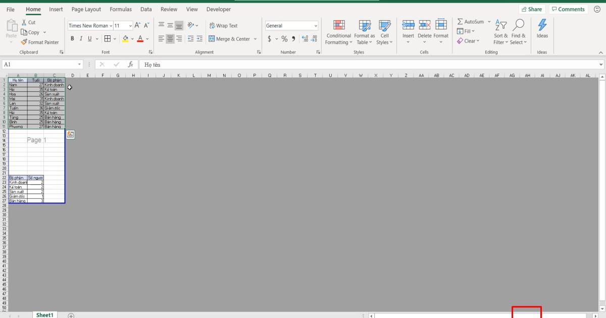
Task: Click the Share button
Action: tap(532, 9)
